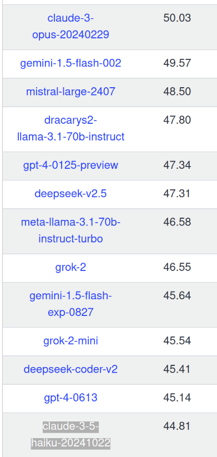Open the deepseek-coder-v2 link
Image resolution: width=217 pixels, height=457 pixels.
70,369
